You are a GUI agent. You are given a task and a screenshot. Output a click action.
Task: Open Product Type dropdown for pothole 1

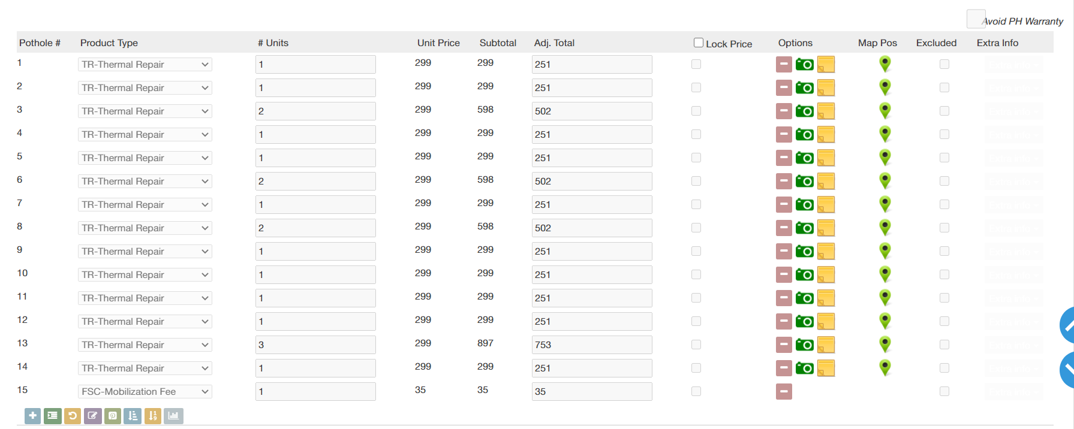click(145, 64)
